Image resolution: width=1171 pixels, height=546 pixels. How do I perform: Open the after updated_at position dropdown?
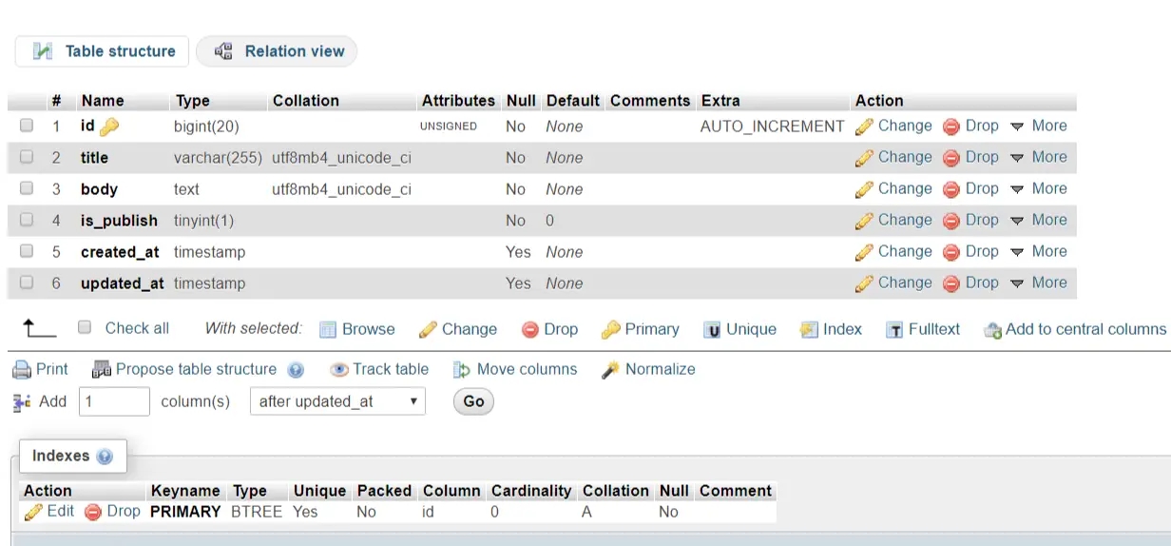337,401
